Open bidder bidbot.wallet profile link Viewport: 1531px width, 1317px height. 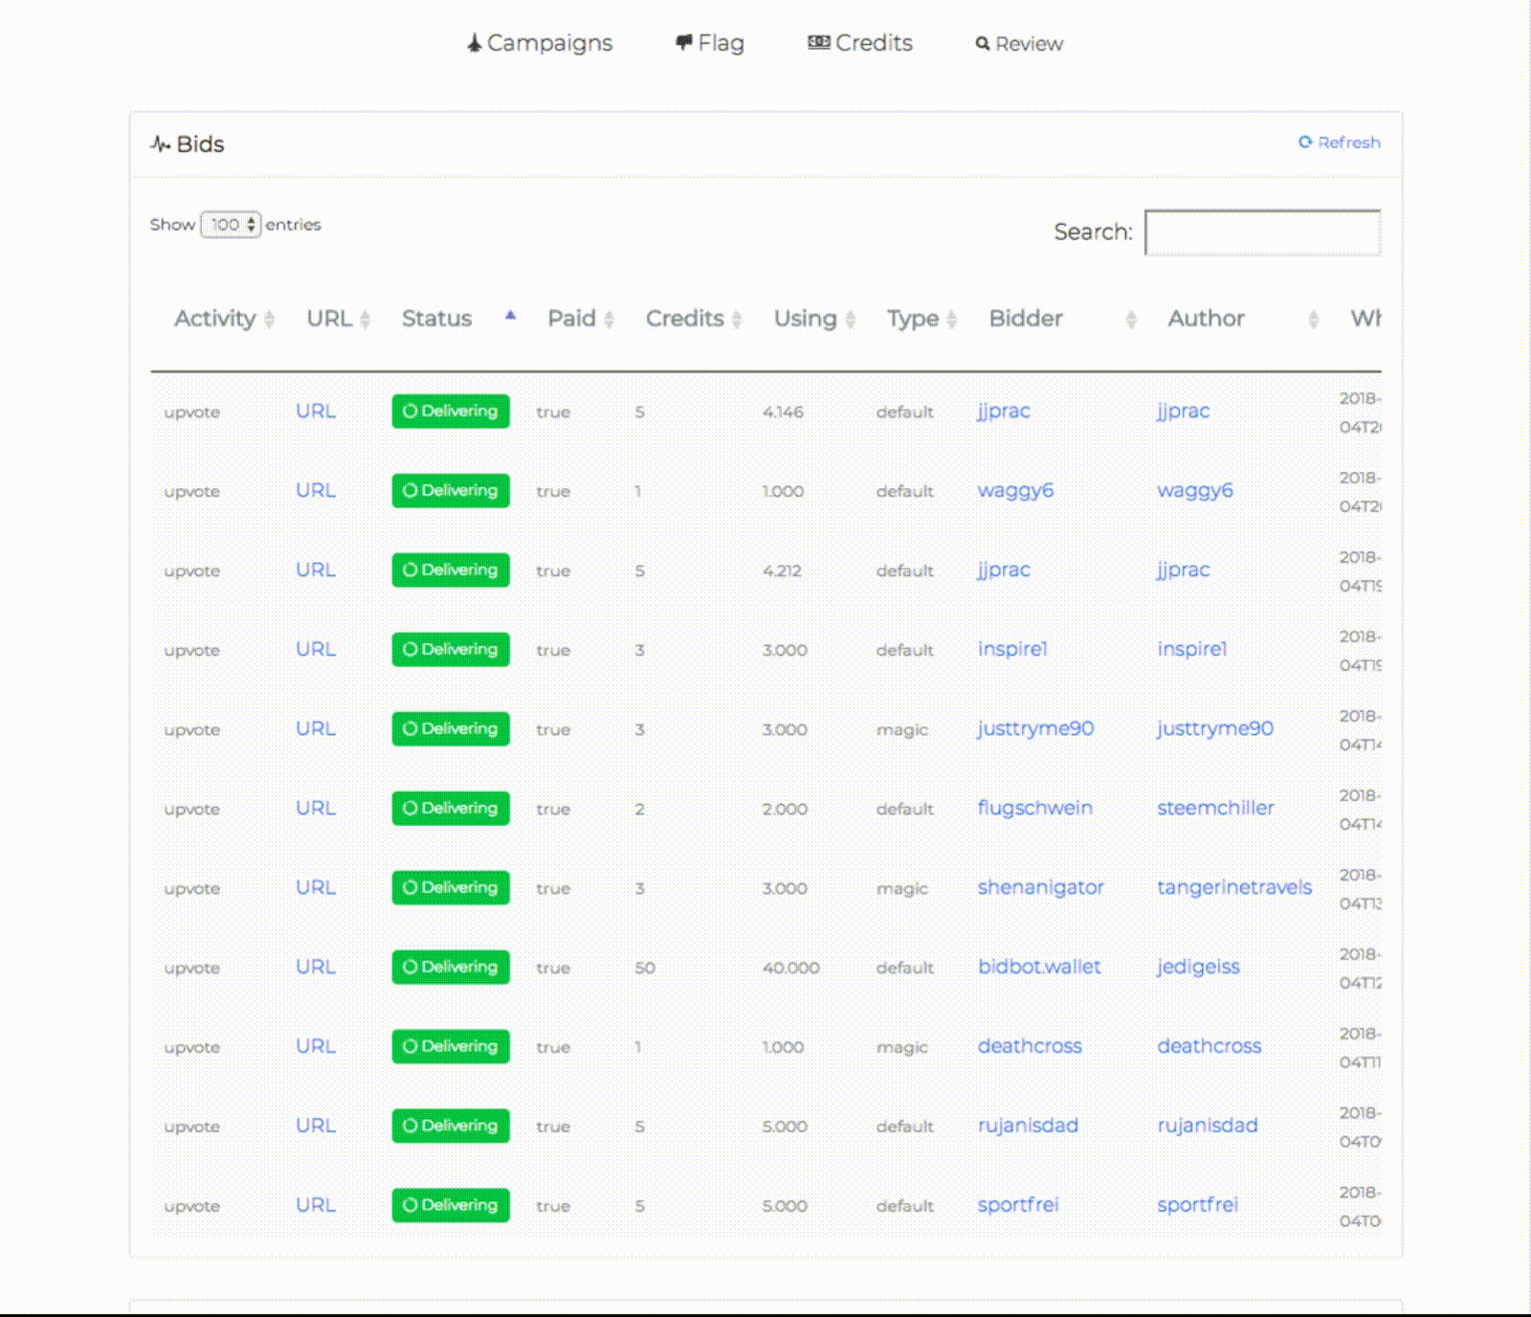(1039, 967)
